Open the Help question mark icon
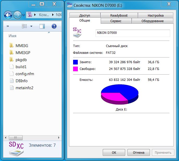The image size is (179, 161). click(54, 26)
